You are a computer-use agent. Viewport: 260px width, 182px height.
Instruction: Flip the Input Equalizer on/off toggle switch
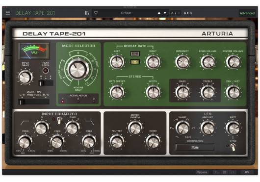pyautogui.click(x=59, y=120)
